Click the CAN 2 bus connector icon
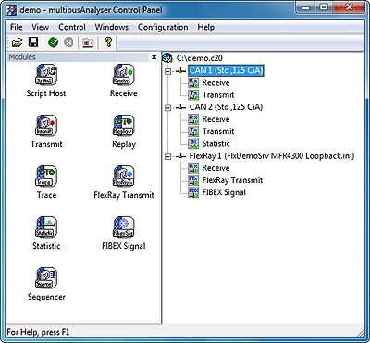Image resolution: width=370 pixels, height=343 pixels. click(x=181, y=107)
